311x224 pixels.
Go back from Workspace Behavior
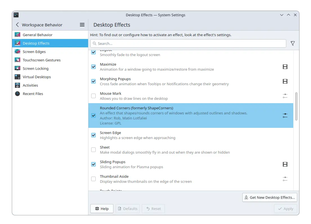point(17,25)
